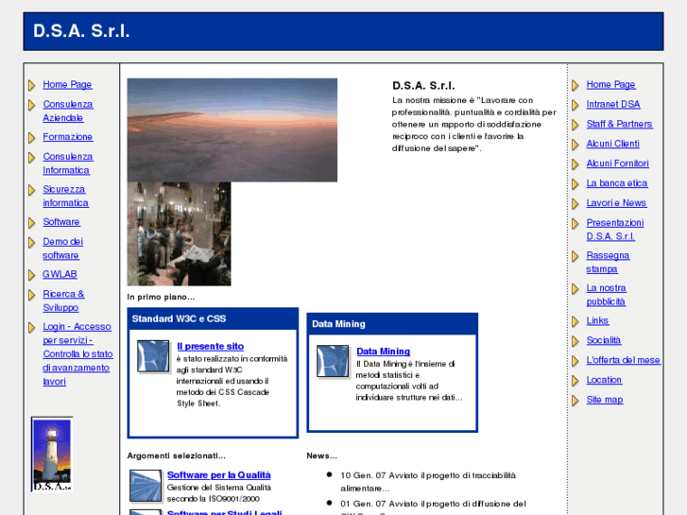Click the photo of people reading newspapers

(179, 234)
